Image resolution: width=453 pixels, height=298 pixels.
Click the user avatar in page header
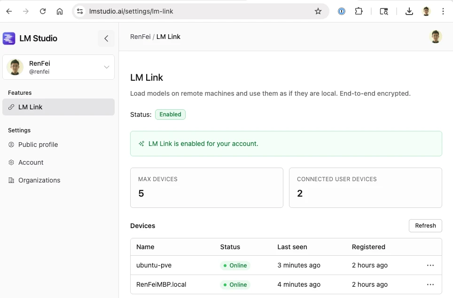(436, 37)
